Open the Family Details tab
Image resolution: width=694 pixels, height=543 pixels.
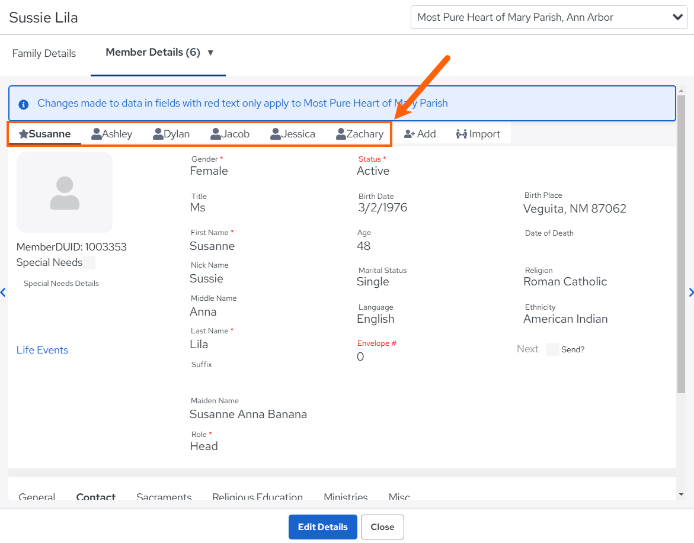pyautogui.click(x=44, y=53)
